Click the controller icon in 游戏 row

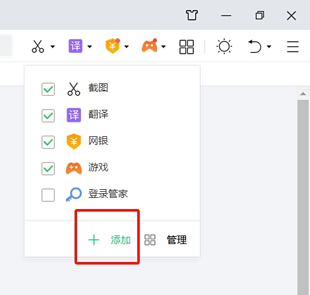tap(74, 168)
